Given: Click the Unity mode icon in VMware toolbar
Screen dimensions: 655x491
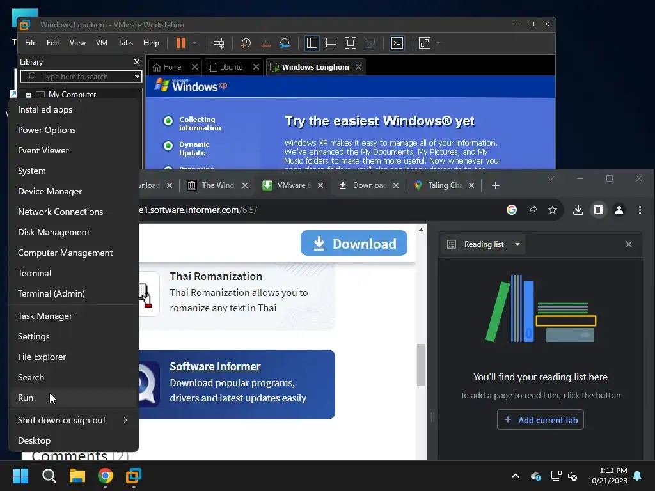Looking at the screenshot, I should [370, 43].
